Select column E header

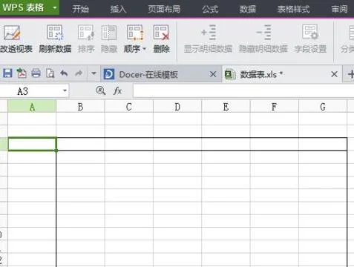[226, 107]
